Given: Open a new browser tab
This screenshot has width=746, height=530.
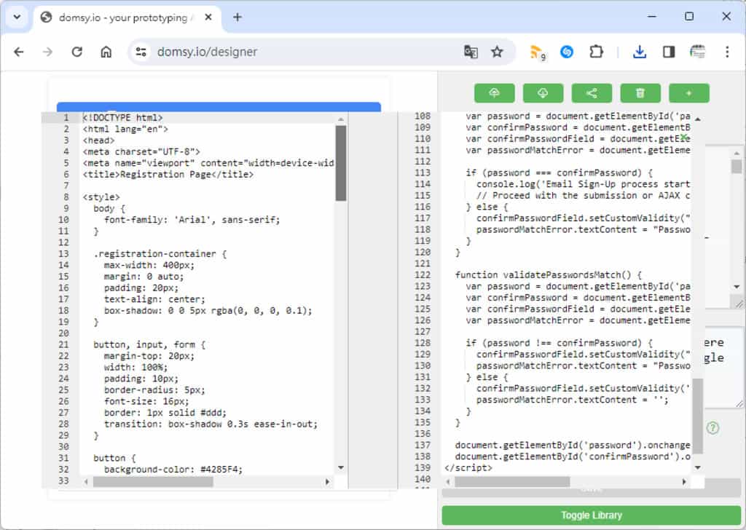Looking at the screenshot, I should coord(237,17).
